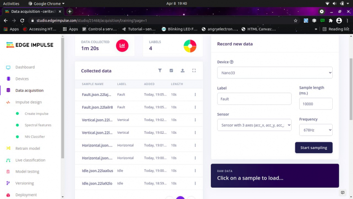Screen dimensions: 353x199
Task: Open options menu for Idle.json.22la92lo sample
Action: (x=195, y=183)
